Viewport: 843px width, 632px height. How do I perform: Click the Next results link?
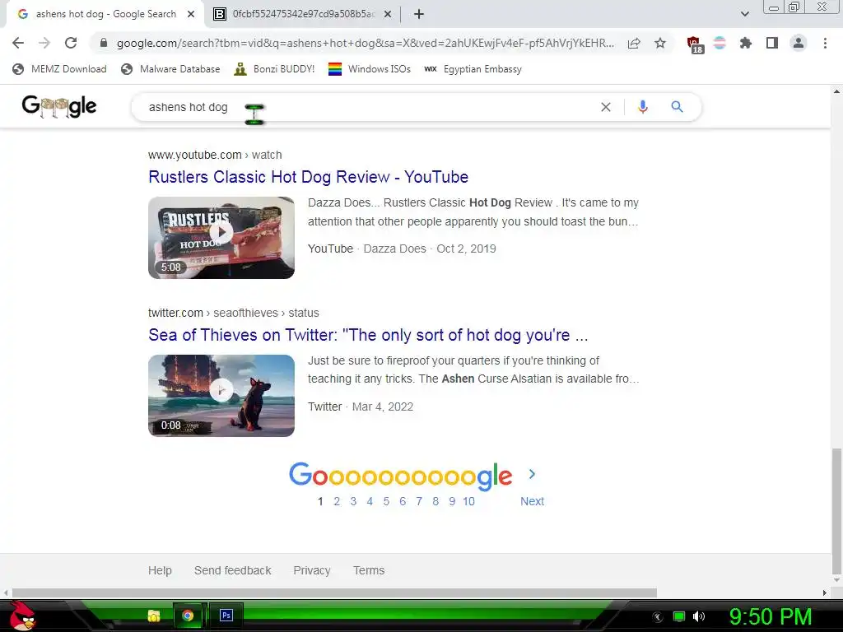[533, 501]
